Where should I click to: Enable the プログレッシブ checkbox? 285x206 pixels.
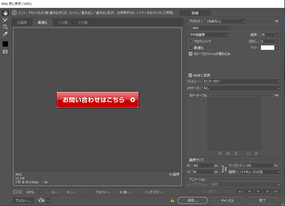pyautogui.click(x=190, y=41)
